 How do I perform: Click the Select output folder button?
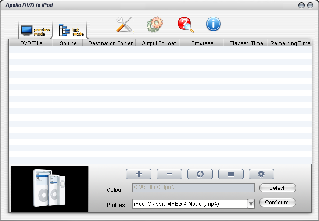pos(277,188)
